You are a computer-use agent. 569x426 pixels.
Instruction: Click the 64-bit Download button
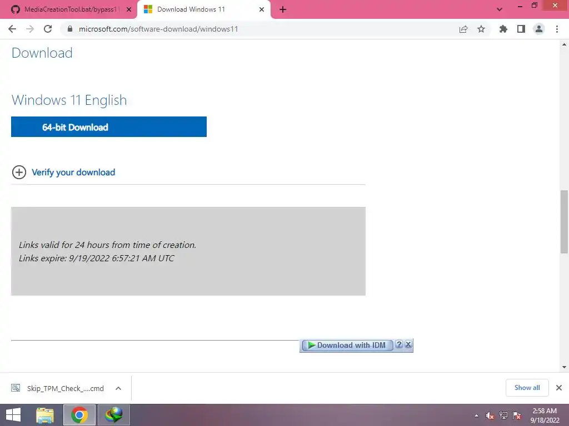coord(109,127)
